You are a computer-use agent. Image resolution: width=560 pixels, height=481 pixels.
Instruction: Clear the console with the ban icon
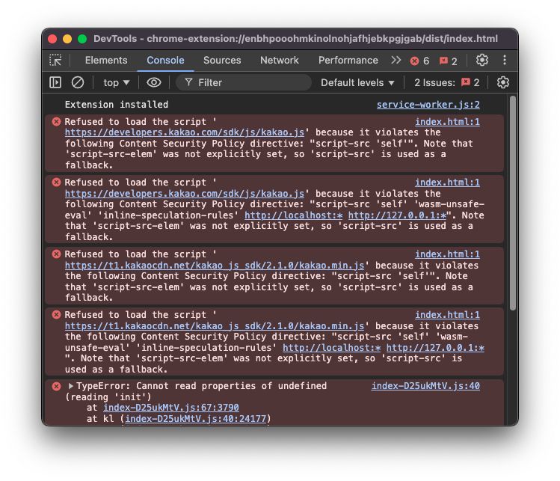click(x=78, y=82)
